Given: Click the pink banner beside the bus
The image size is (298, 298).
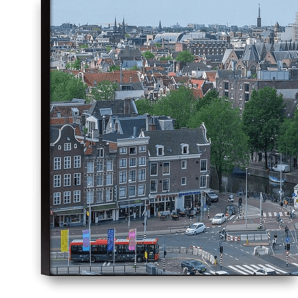Looking at the screenshot, I should pos(132,239).
